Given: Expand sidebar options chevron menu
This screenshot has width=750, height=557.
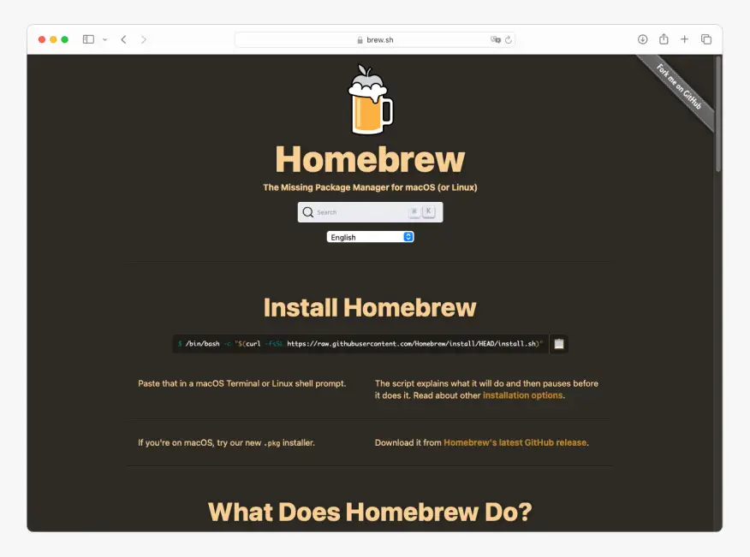Looking at the screenshot, I should 104,39.
